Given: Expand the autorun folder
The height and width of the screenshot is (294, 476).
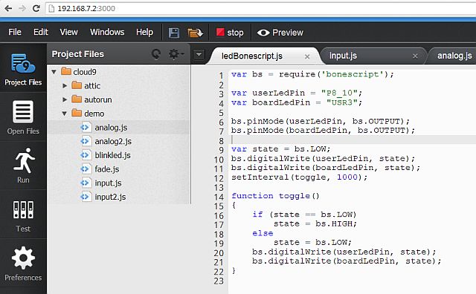Looking at the screenshot, I should coord(65,99).
